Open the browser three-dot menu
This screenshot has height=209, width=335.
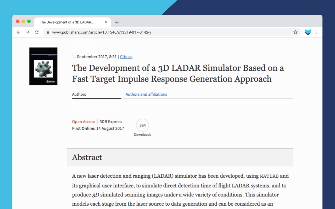pos(316,32)
